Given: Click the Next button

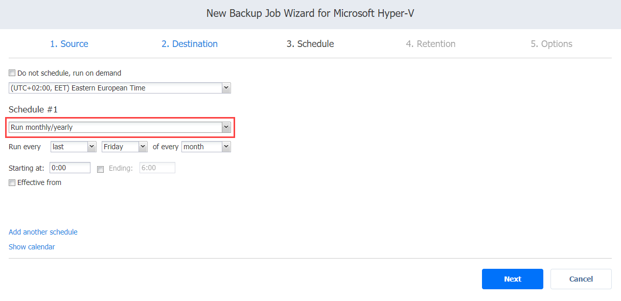Looking at the screenshot, I should [513, 279].
